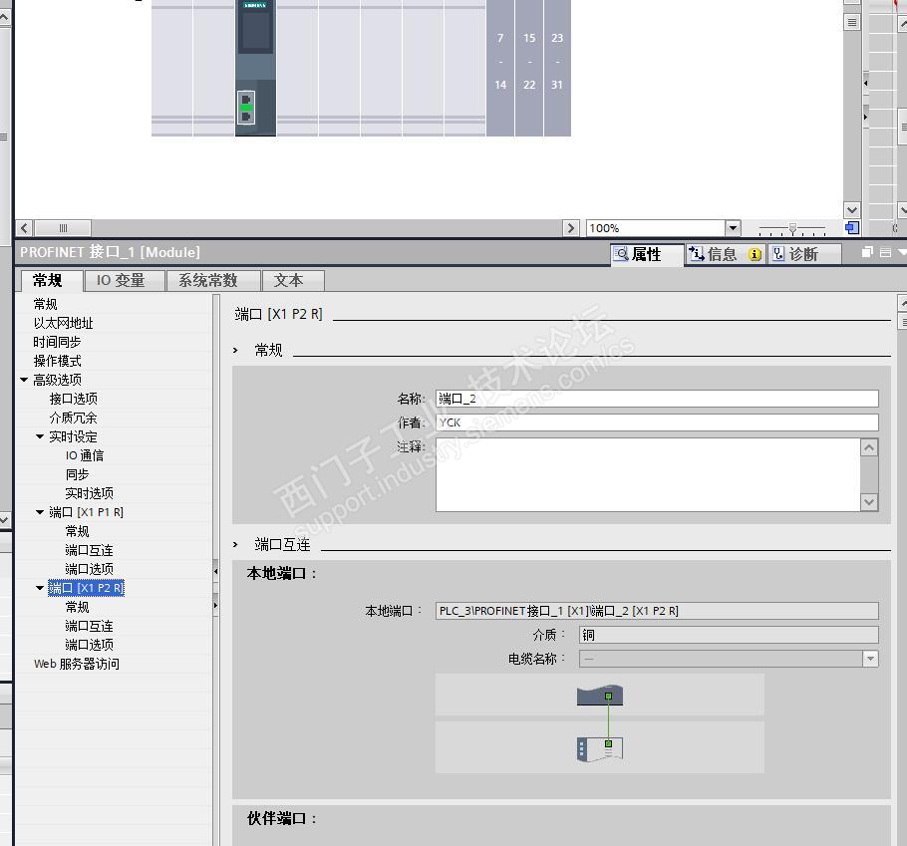Select 端口选项 under 端口 [X1 P1 R]
907x846 pixels.
tap(90, 569)
